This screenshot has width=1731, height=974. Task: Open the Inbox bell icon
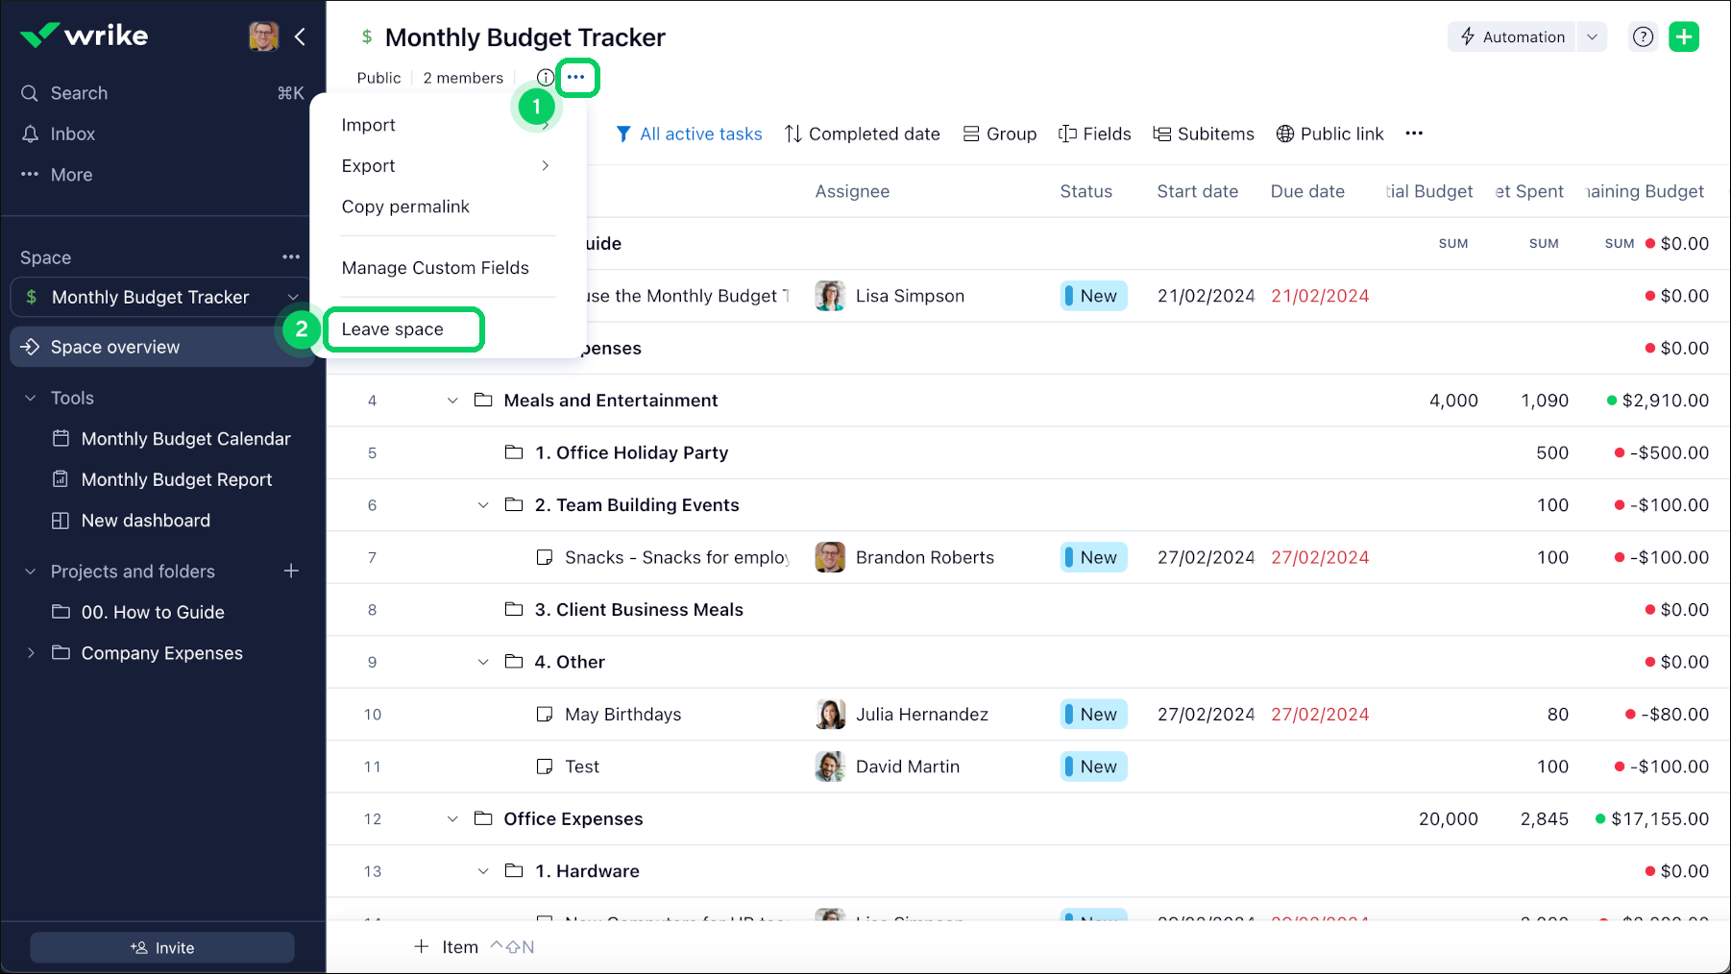pos(31,134)
